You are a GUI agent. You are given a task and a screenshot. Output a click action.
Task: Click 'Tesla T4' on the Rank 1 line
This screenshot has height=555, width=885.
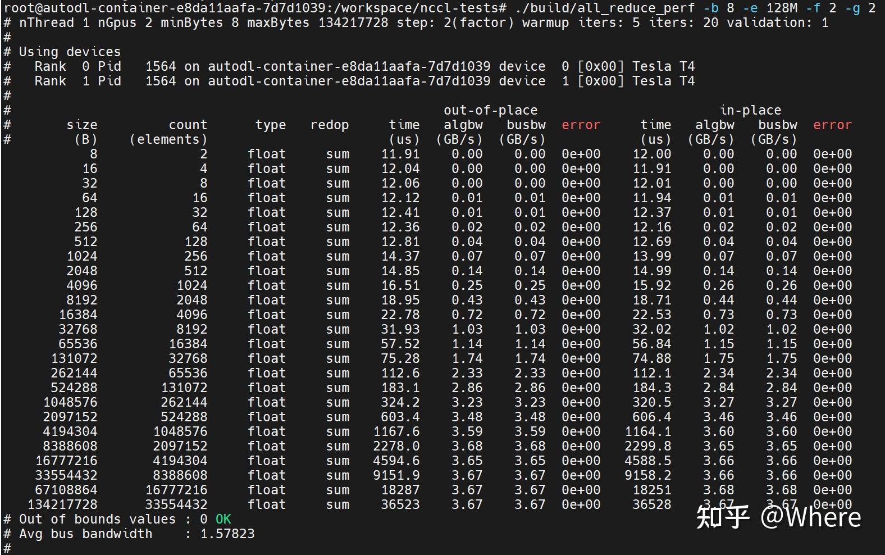coord(663,81)
